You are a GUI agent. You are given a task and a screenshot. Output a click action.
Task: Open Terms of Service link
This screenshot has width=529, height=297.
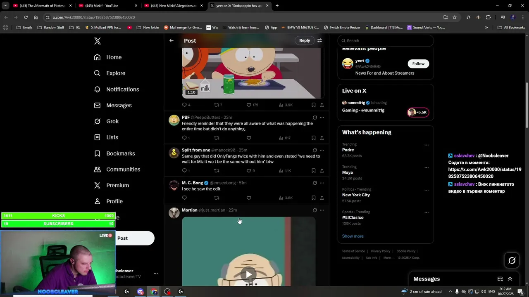(353, 251)
